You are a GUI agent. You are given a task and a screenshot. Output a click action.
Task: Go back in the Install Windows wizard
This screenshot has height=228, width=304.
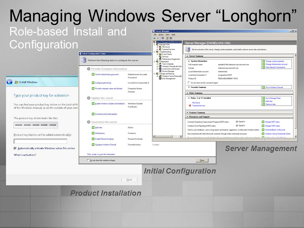tap(9, 82)
